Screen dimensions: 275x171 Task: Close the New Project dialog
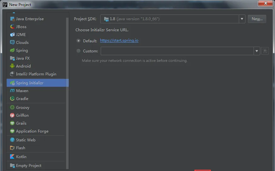pyautogui.click(x=265, y=3)
